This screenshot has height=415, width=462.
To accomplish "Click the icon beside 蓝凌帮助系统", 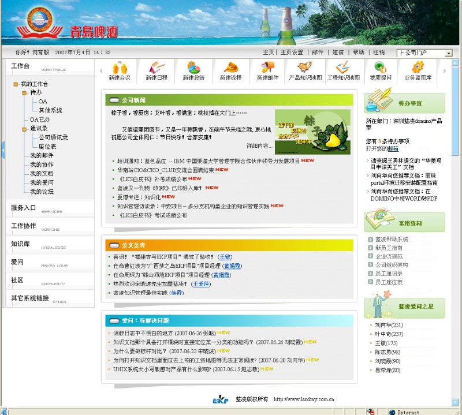I will click(371, 239).
